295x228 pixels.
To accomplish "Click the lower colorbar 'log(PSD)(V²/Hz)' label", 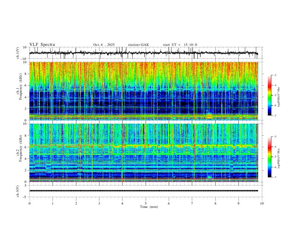I will point(279,159).
